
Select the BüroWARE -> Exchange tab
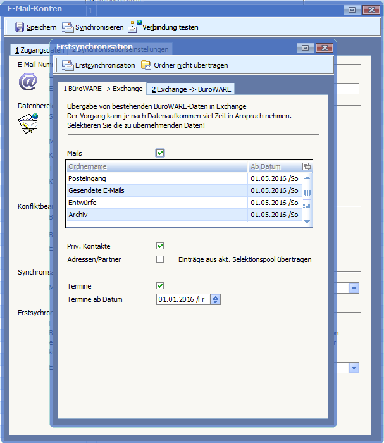pos(102,89)
